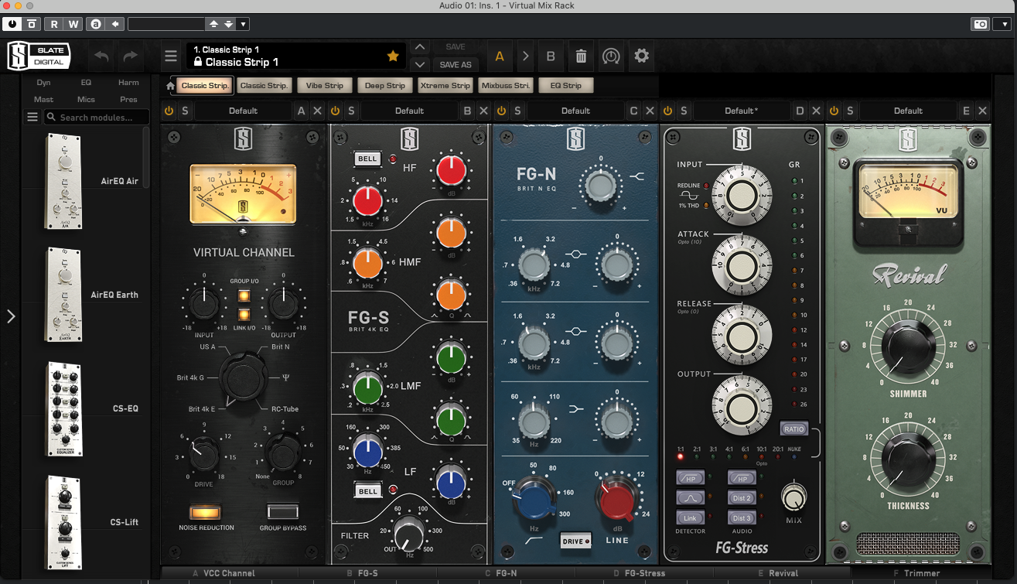1017x584 pixels.
Task: Open the host preset dropdown arrow
Action: click(243, 24)
